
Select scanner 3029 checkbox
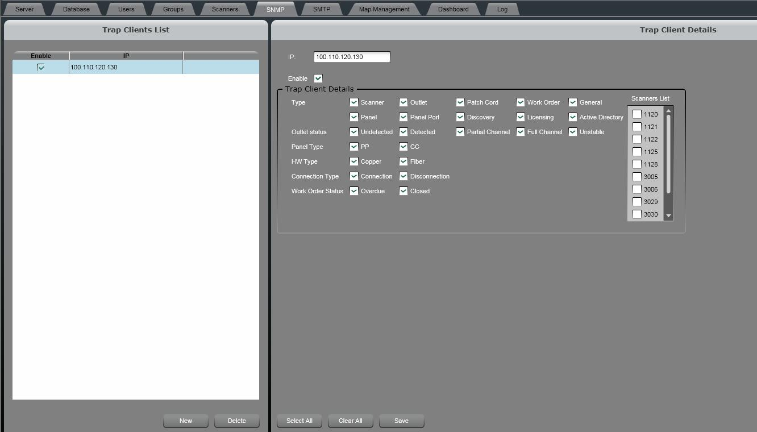pos(637,202)
